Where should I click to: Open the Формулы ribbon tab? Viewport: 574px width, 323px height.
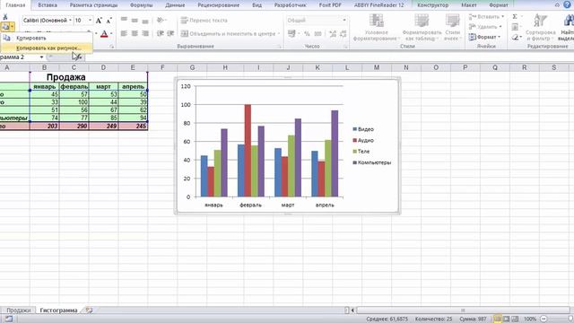[x=142, y=5]
